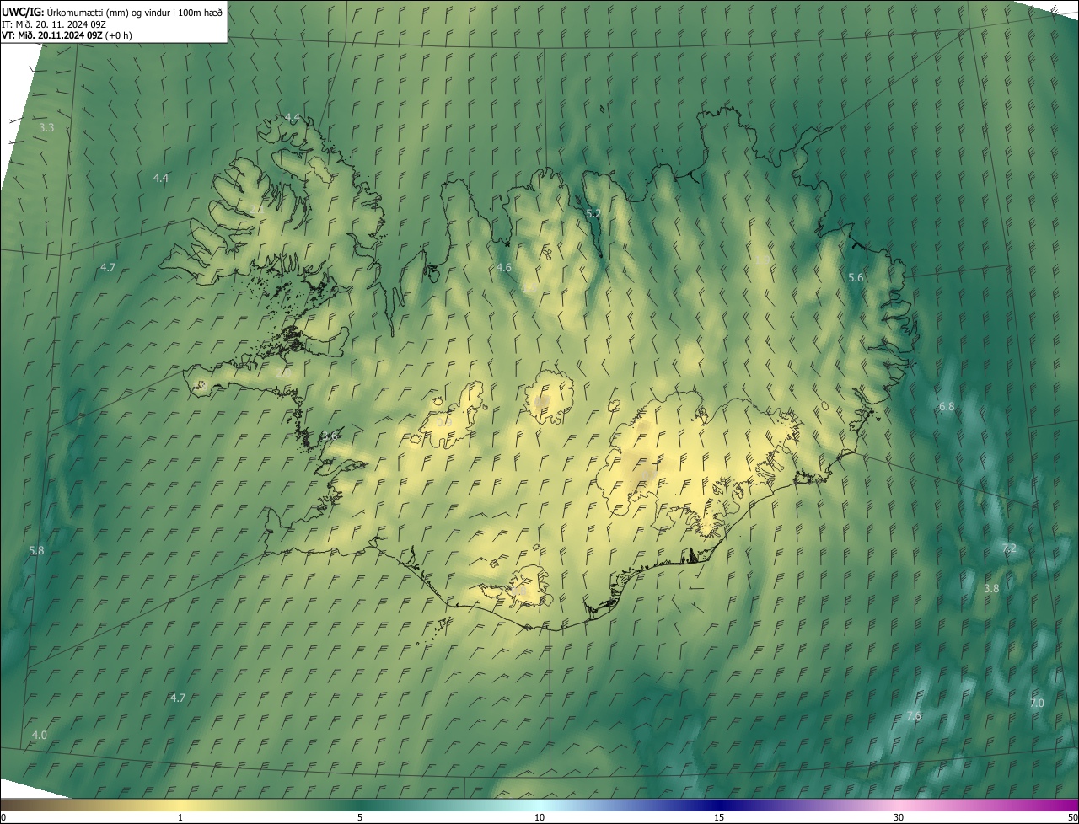Click the 0 tick on the color scale
The width and height of the screenshot is (1079, 824).
pyautogui.click(x=3, y=818)
